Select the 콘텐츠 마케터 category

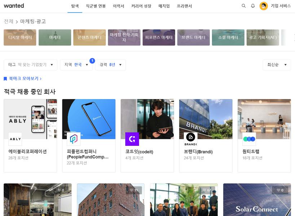pyautogui.click(x=90, y=37)
